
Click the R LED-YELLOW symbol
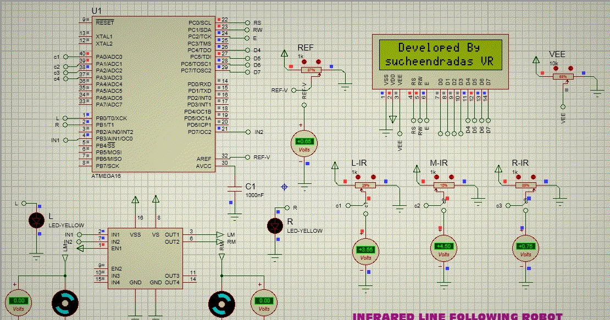pyautogui.click(x=274, y=226)
